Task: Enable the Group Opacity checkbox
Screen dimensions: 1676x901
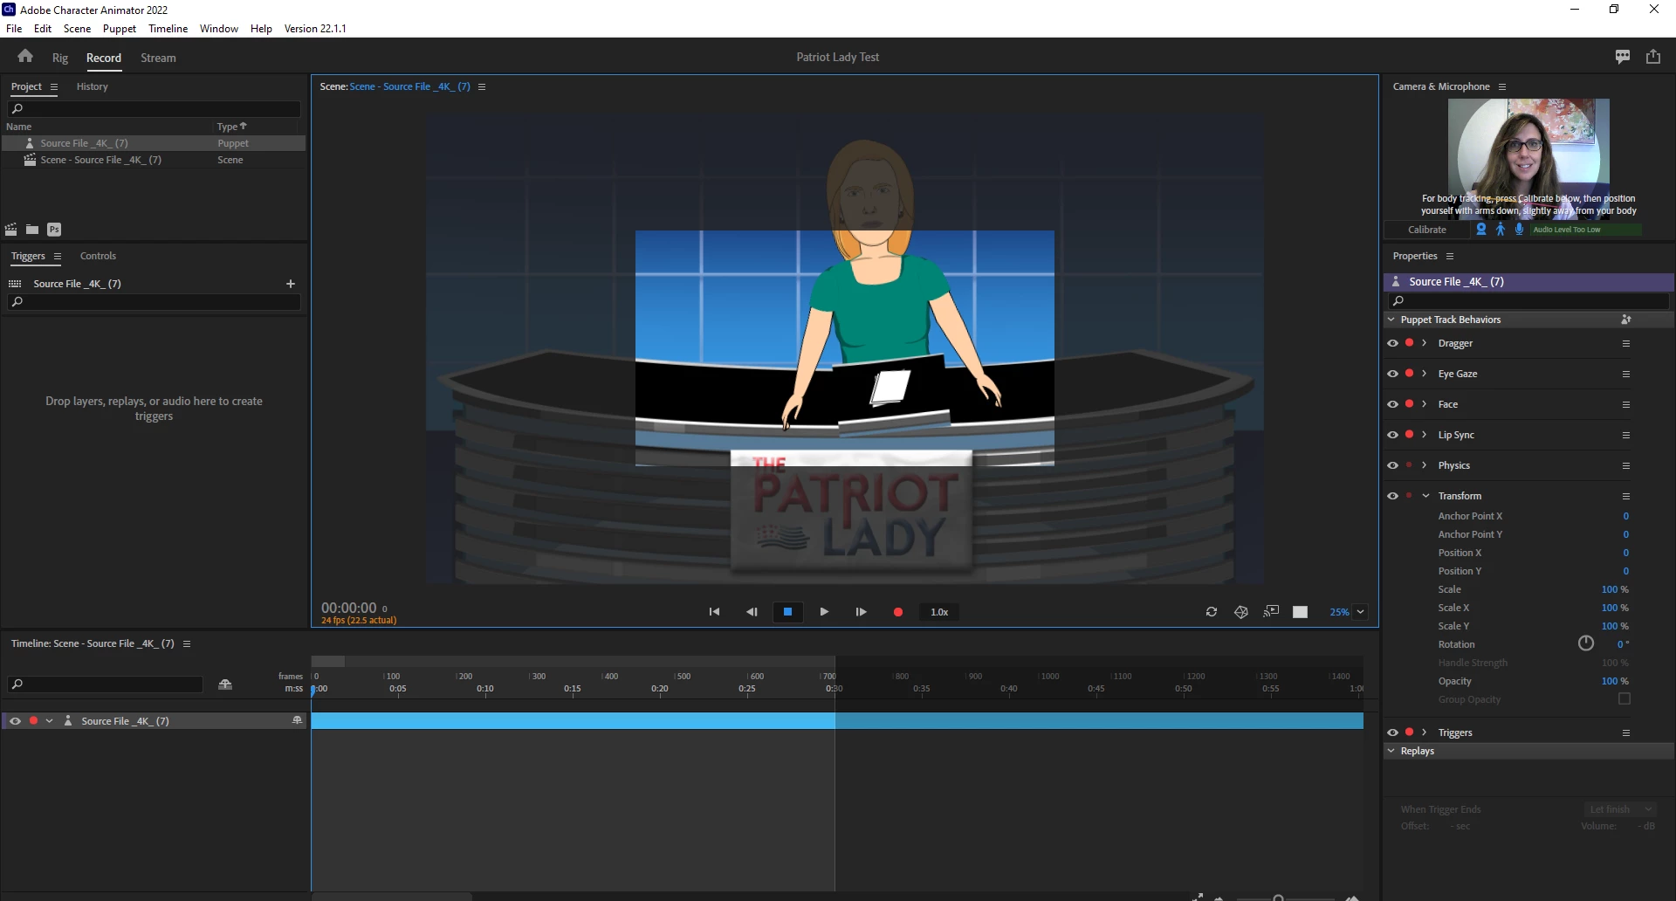Action: point(1624,698)
